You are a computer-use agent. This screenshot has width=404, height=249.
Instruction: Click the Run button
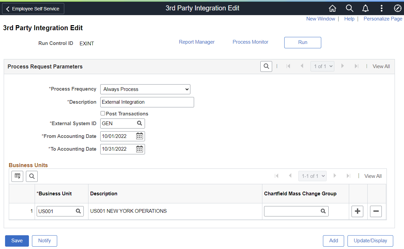[x=302, y=43]
